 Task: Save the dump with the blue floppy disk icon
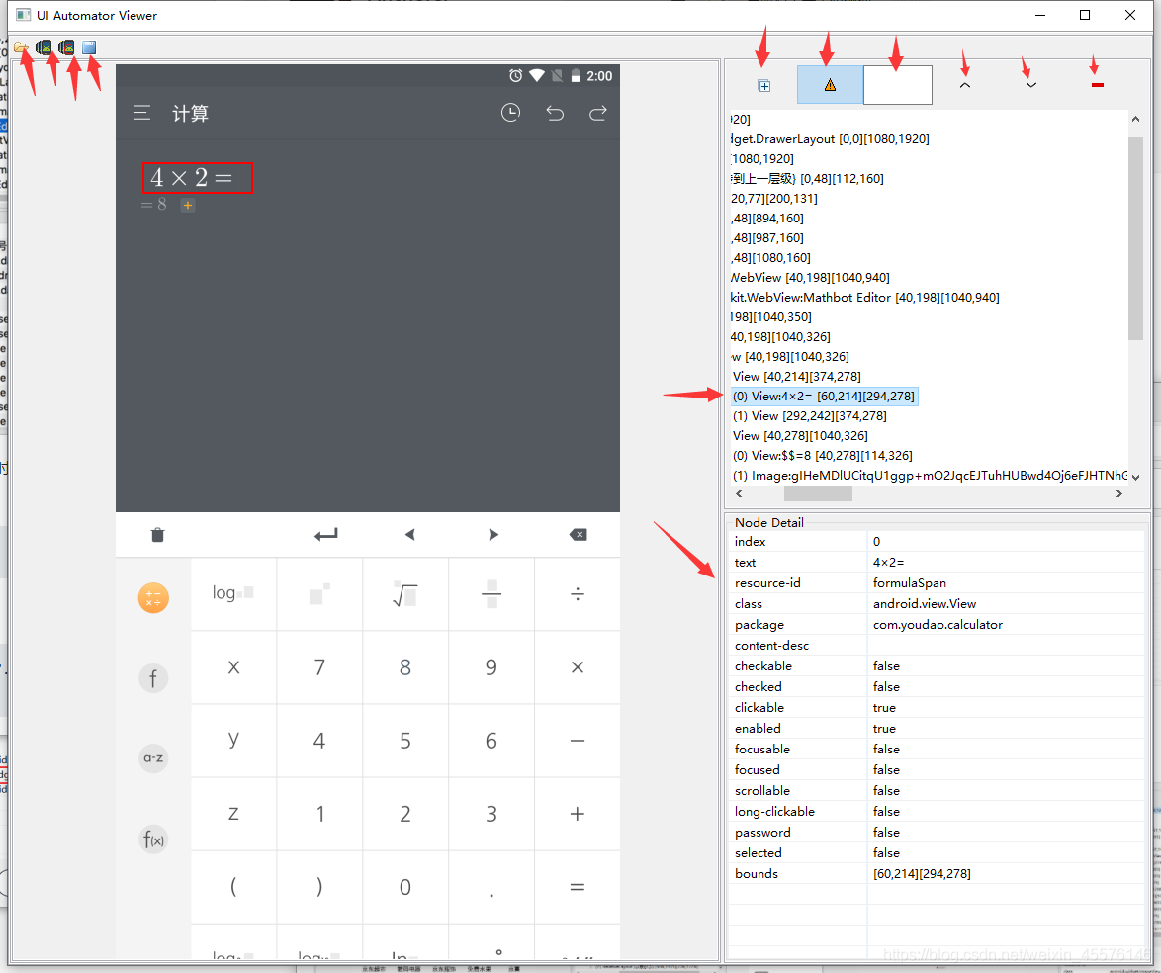[x=89, y=47]
